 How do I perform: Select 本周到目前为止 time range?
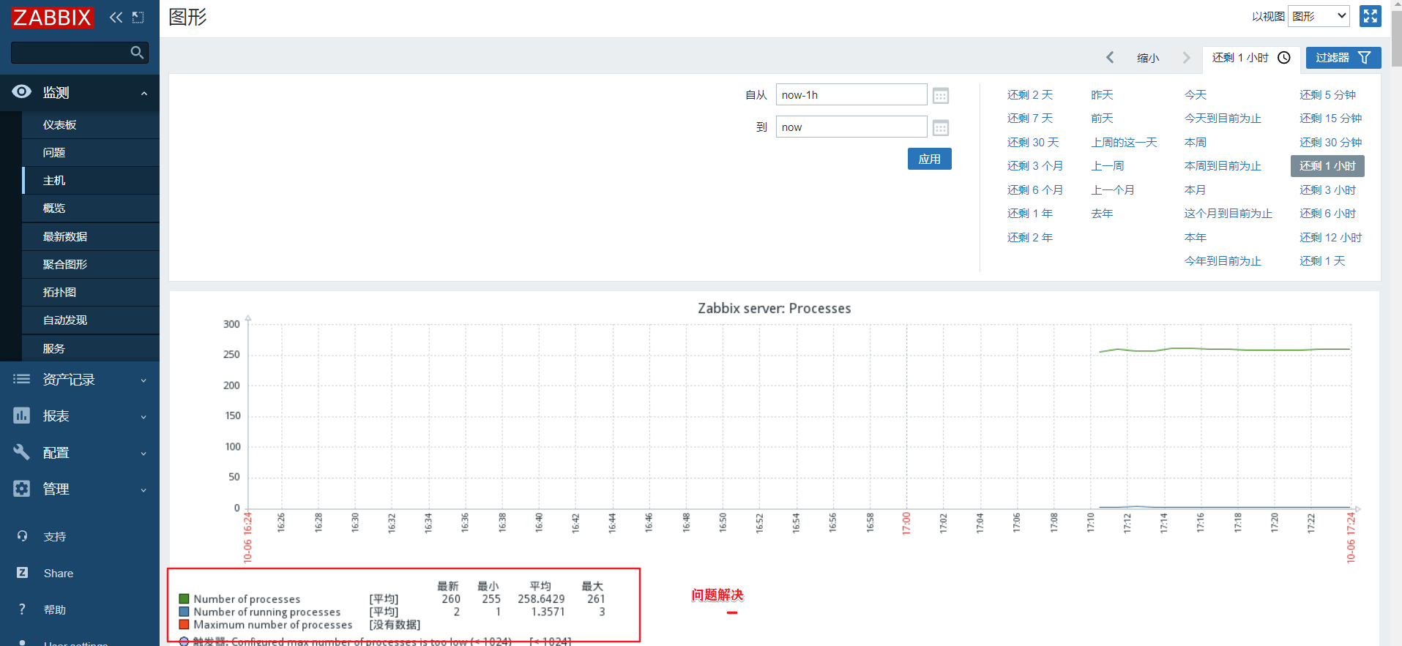(1223, 166)
